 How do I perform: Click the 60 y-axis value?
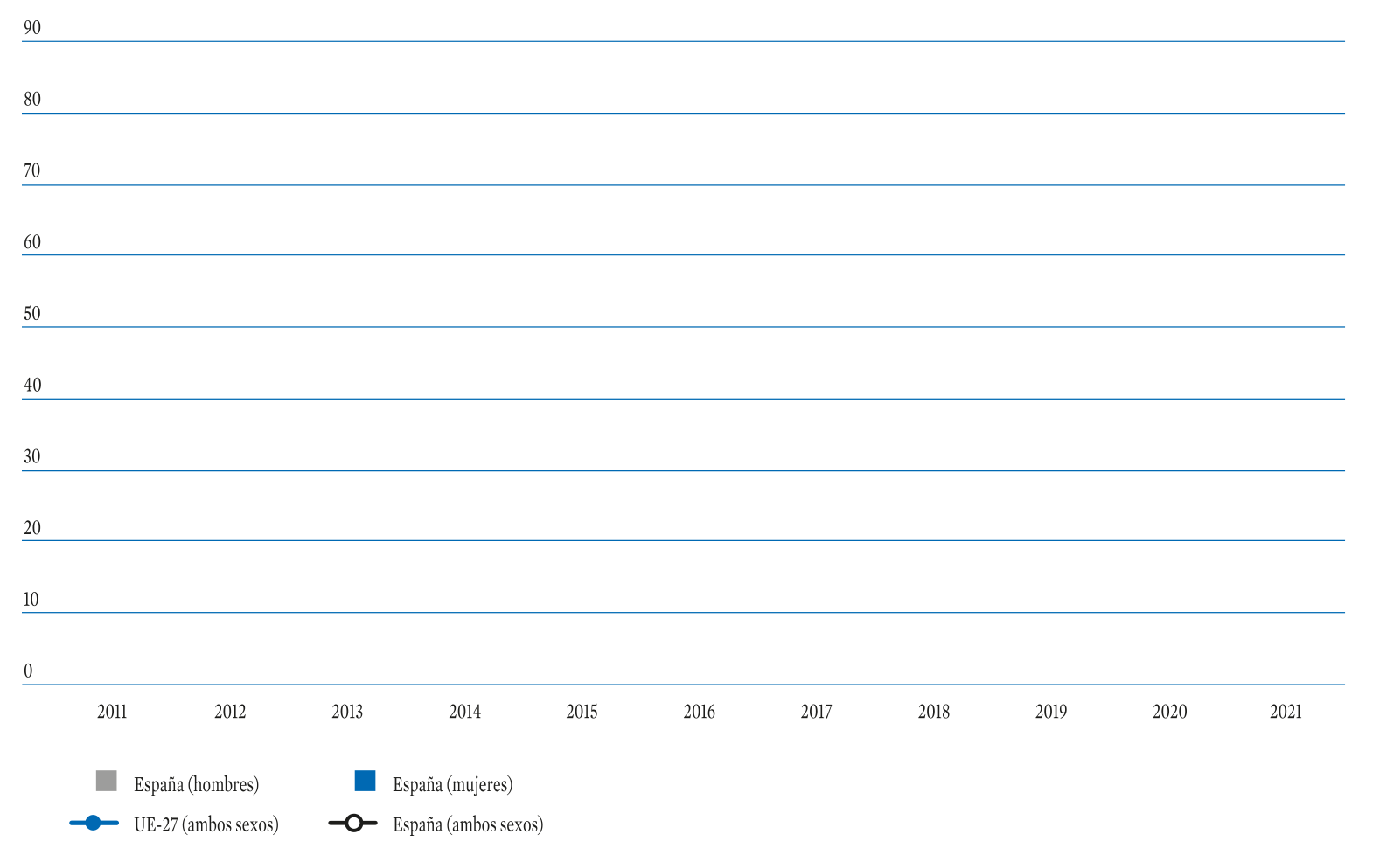32,242
